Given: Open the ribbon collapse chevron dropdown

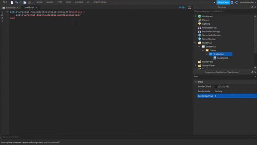Looking at the screenshot, I should (214, 2).
